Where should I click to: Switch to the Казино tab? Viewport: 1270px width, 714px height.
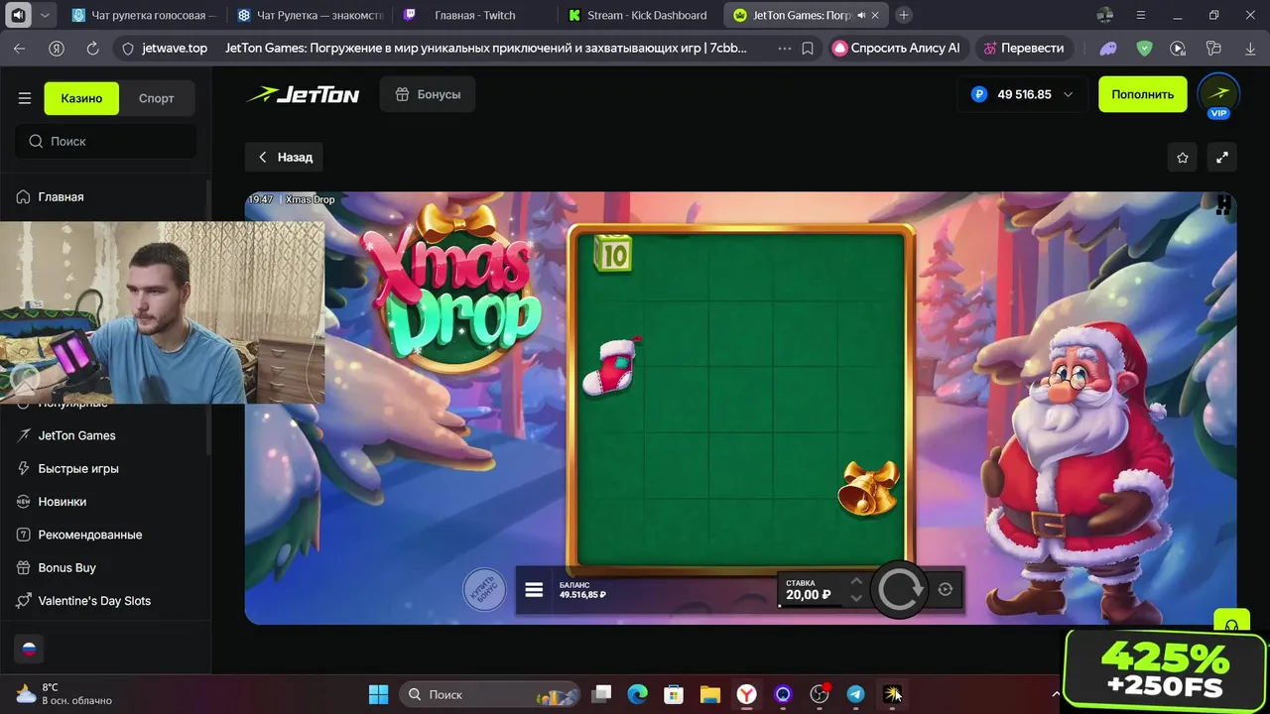81,98
